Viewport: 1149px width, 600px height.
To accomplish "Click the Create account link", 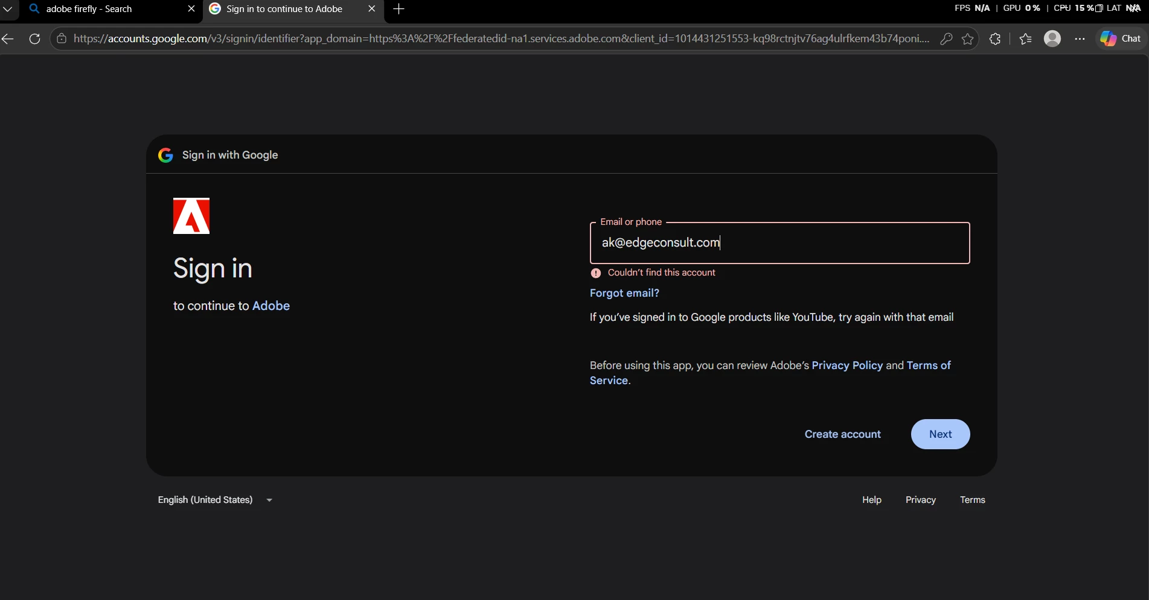I will coord(842,434).
